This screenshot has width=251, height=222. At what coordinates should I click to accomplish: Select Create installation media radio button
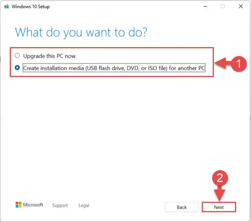17,68
